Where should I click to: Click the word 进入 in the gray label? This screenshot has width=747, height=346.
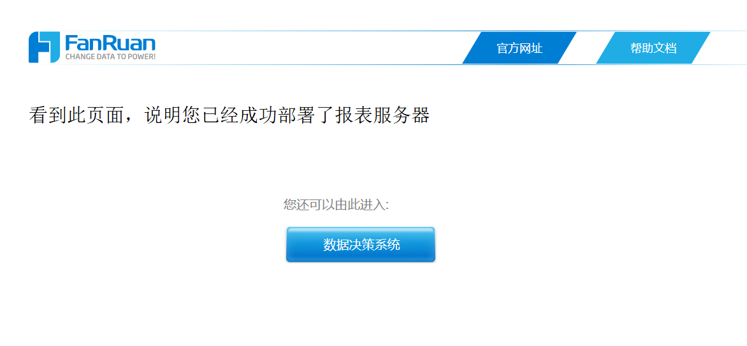(x=374, y=205)
